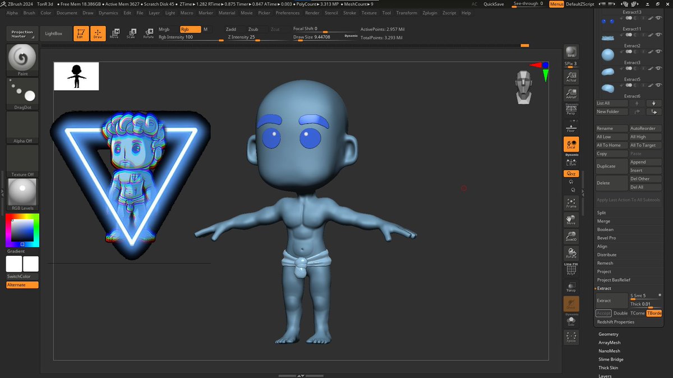Click the Append button
Image resolution: width=673 pixels, height=378 pixels.
coord(646,162)
